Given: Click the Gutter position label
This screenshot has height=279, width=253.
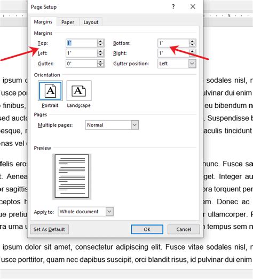Looking at the screenshot, I should pos(131,64).
